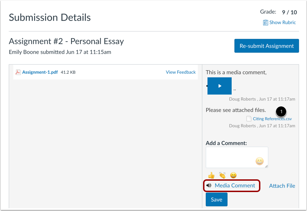Click the speaker icon on Media Comment

pos(209,186)
